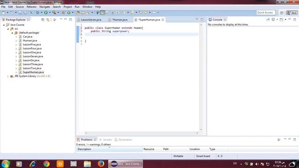The width and height of the screenshot is (299, 168).
Task: Launch Google Chrome from the taskbar
Action: 46,164
